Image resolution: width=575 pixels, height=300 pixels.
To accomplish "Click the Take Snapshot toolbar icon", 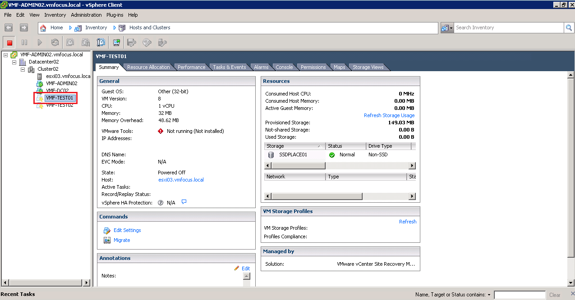I will point(70,43).
